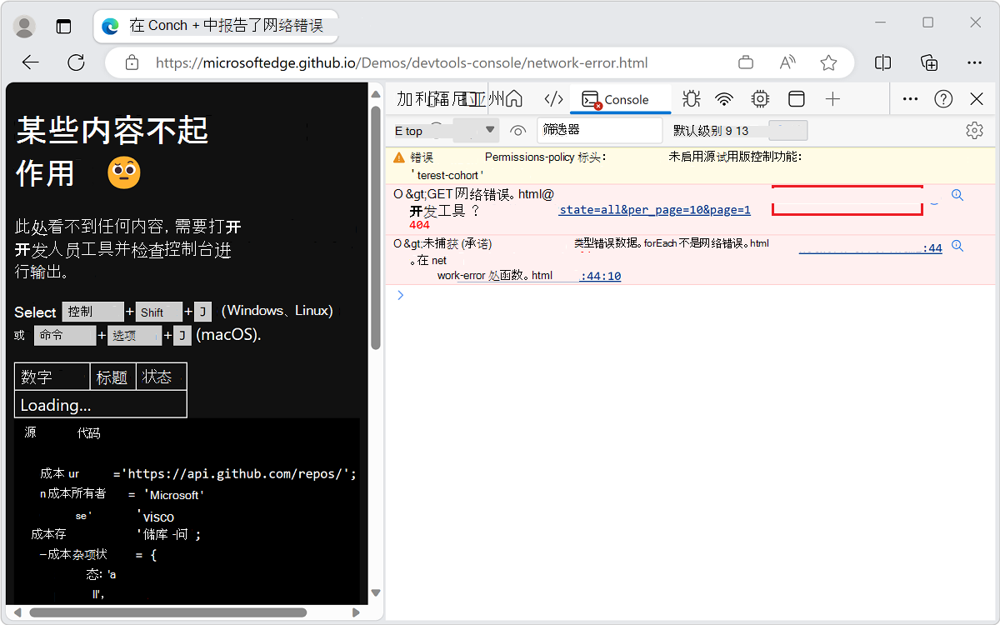The width and height of the screenshot is (1000, 625).
Task: Toggle the split screen browser icon
Action: tap(882, 62)
